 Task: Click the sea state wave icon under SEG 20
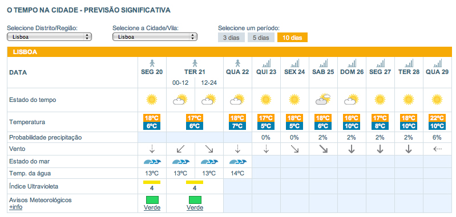pyautogui.click(x=152, y=162)
